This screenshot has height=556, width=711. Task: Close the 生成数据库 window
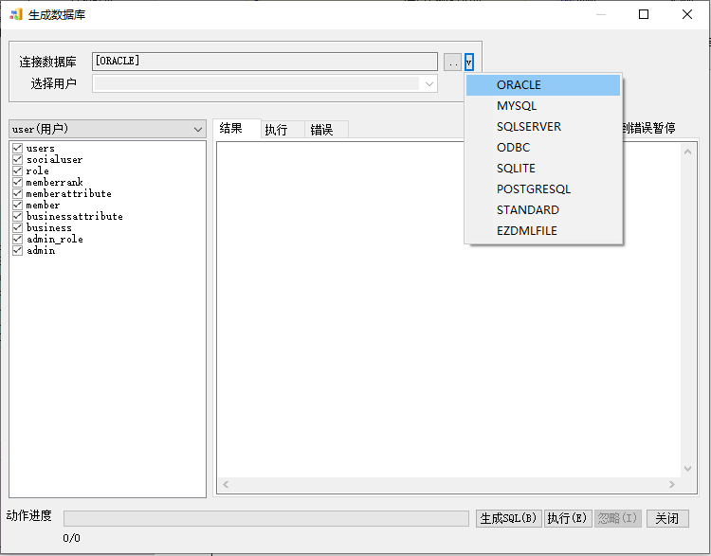[x=687, y=14]
